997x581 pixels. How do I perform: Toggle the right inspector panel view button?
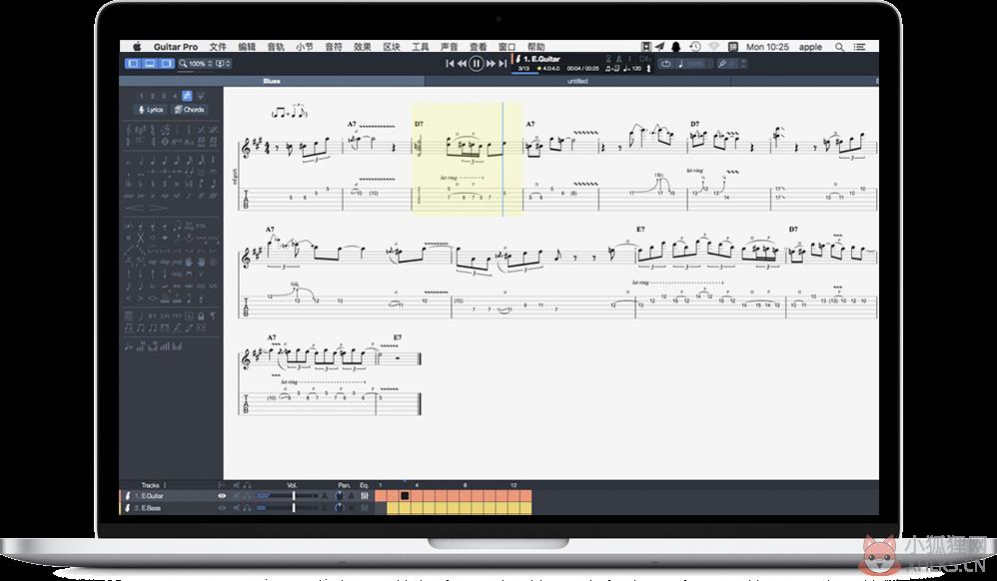tap(166, 64)
